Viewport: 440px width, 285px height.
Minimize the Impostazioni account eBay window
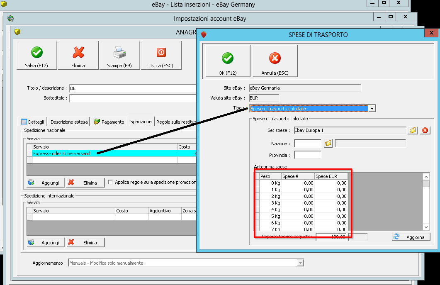point(379,17)
